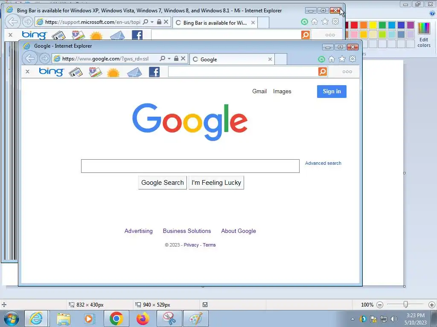Close the 'Bing Bar is available' tab
437x327 pixels.
pos(253,23)
